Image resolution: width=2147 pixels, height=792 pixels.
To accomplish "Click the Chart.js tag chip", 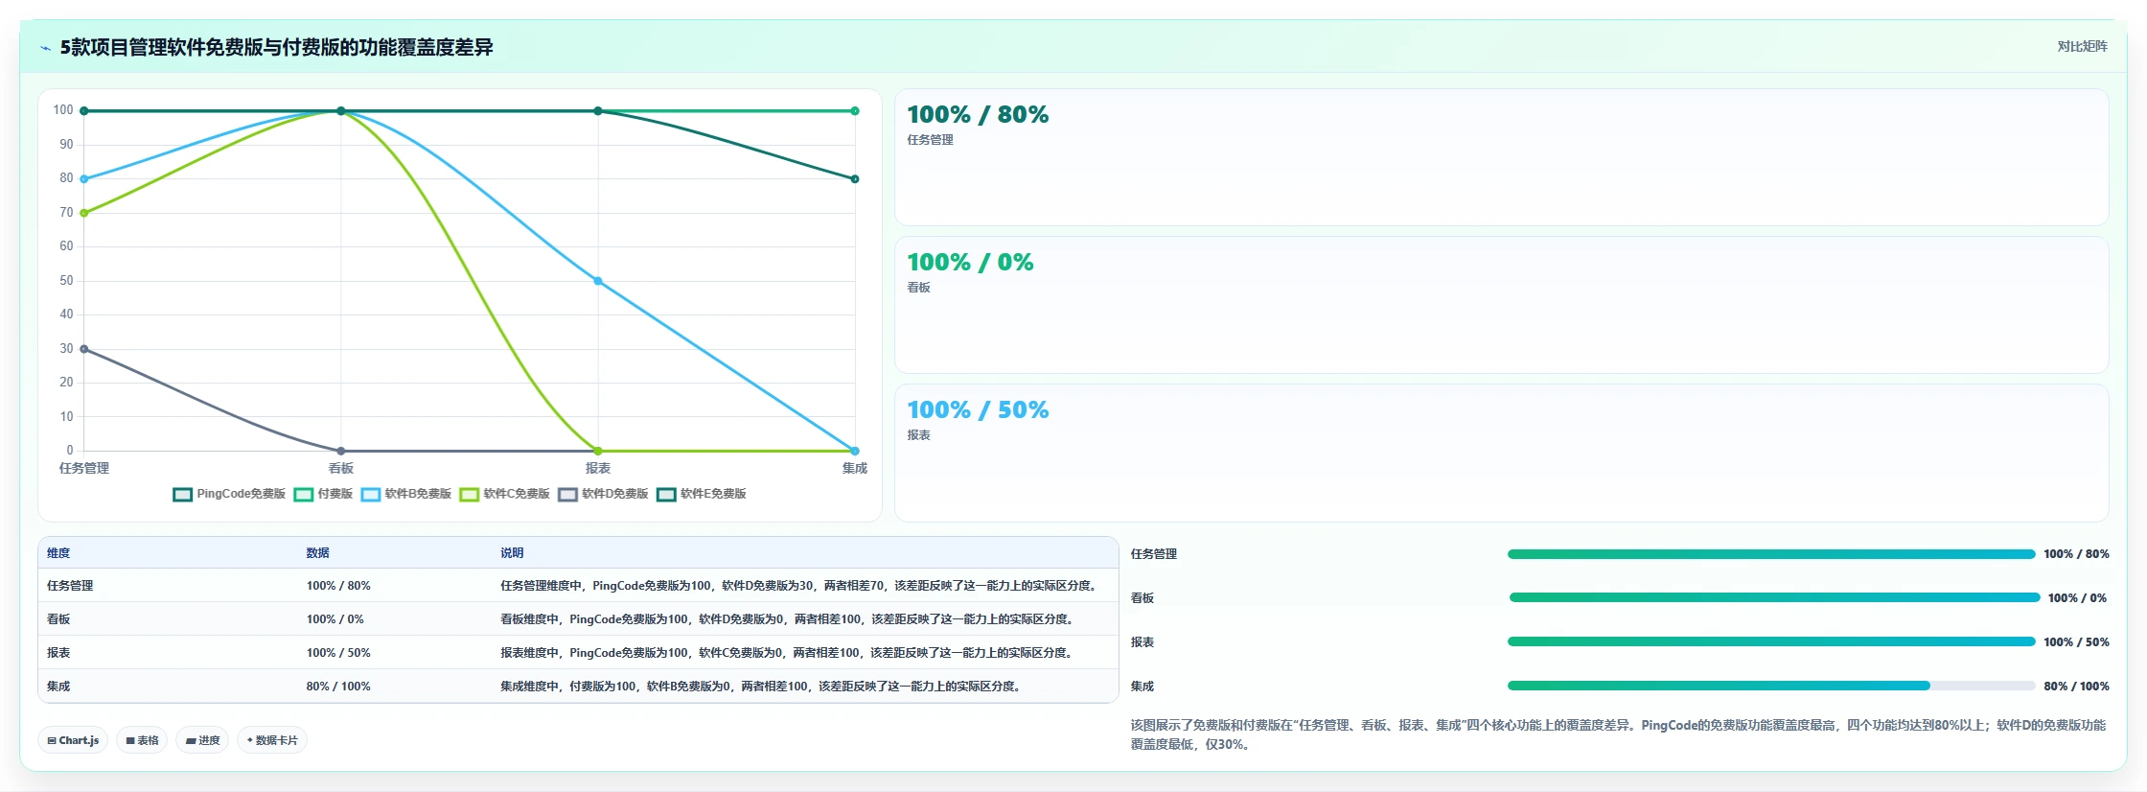I will click(x=73, y=740).
